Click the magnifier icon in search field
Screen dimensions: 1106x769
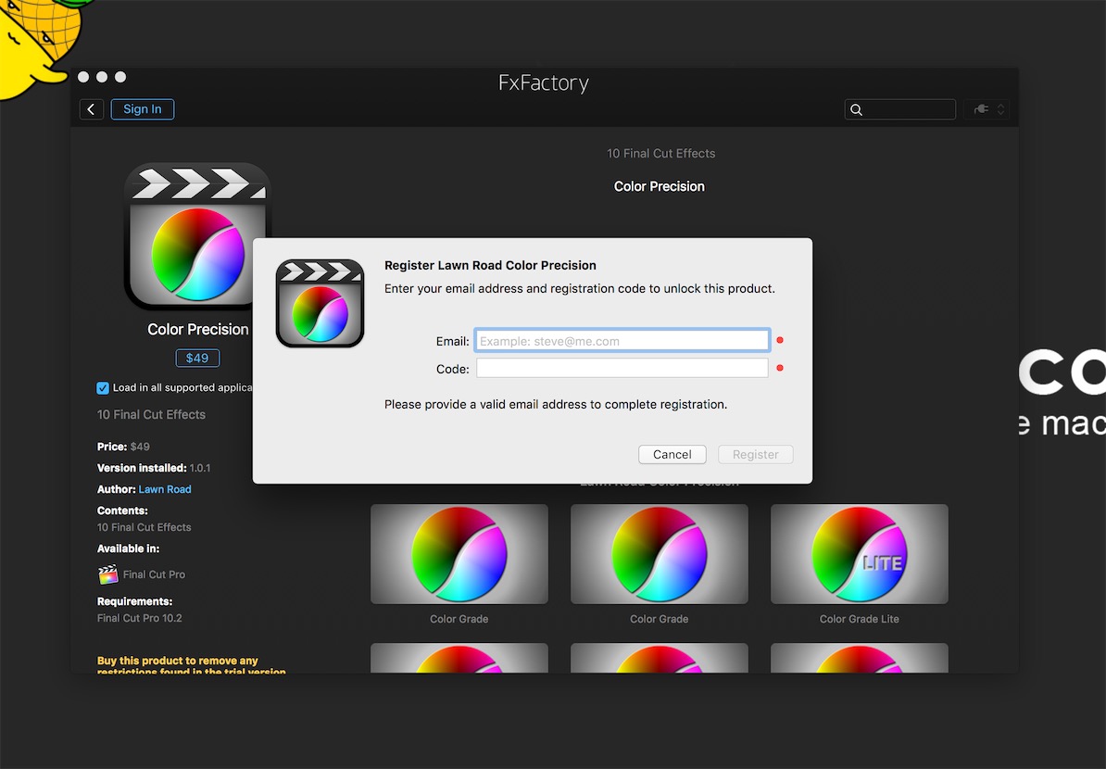[x=856, y=109]
